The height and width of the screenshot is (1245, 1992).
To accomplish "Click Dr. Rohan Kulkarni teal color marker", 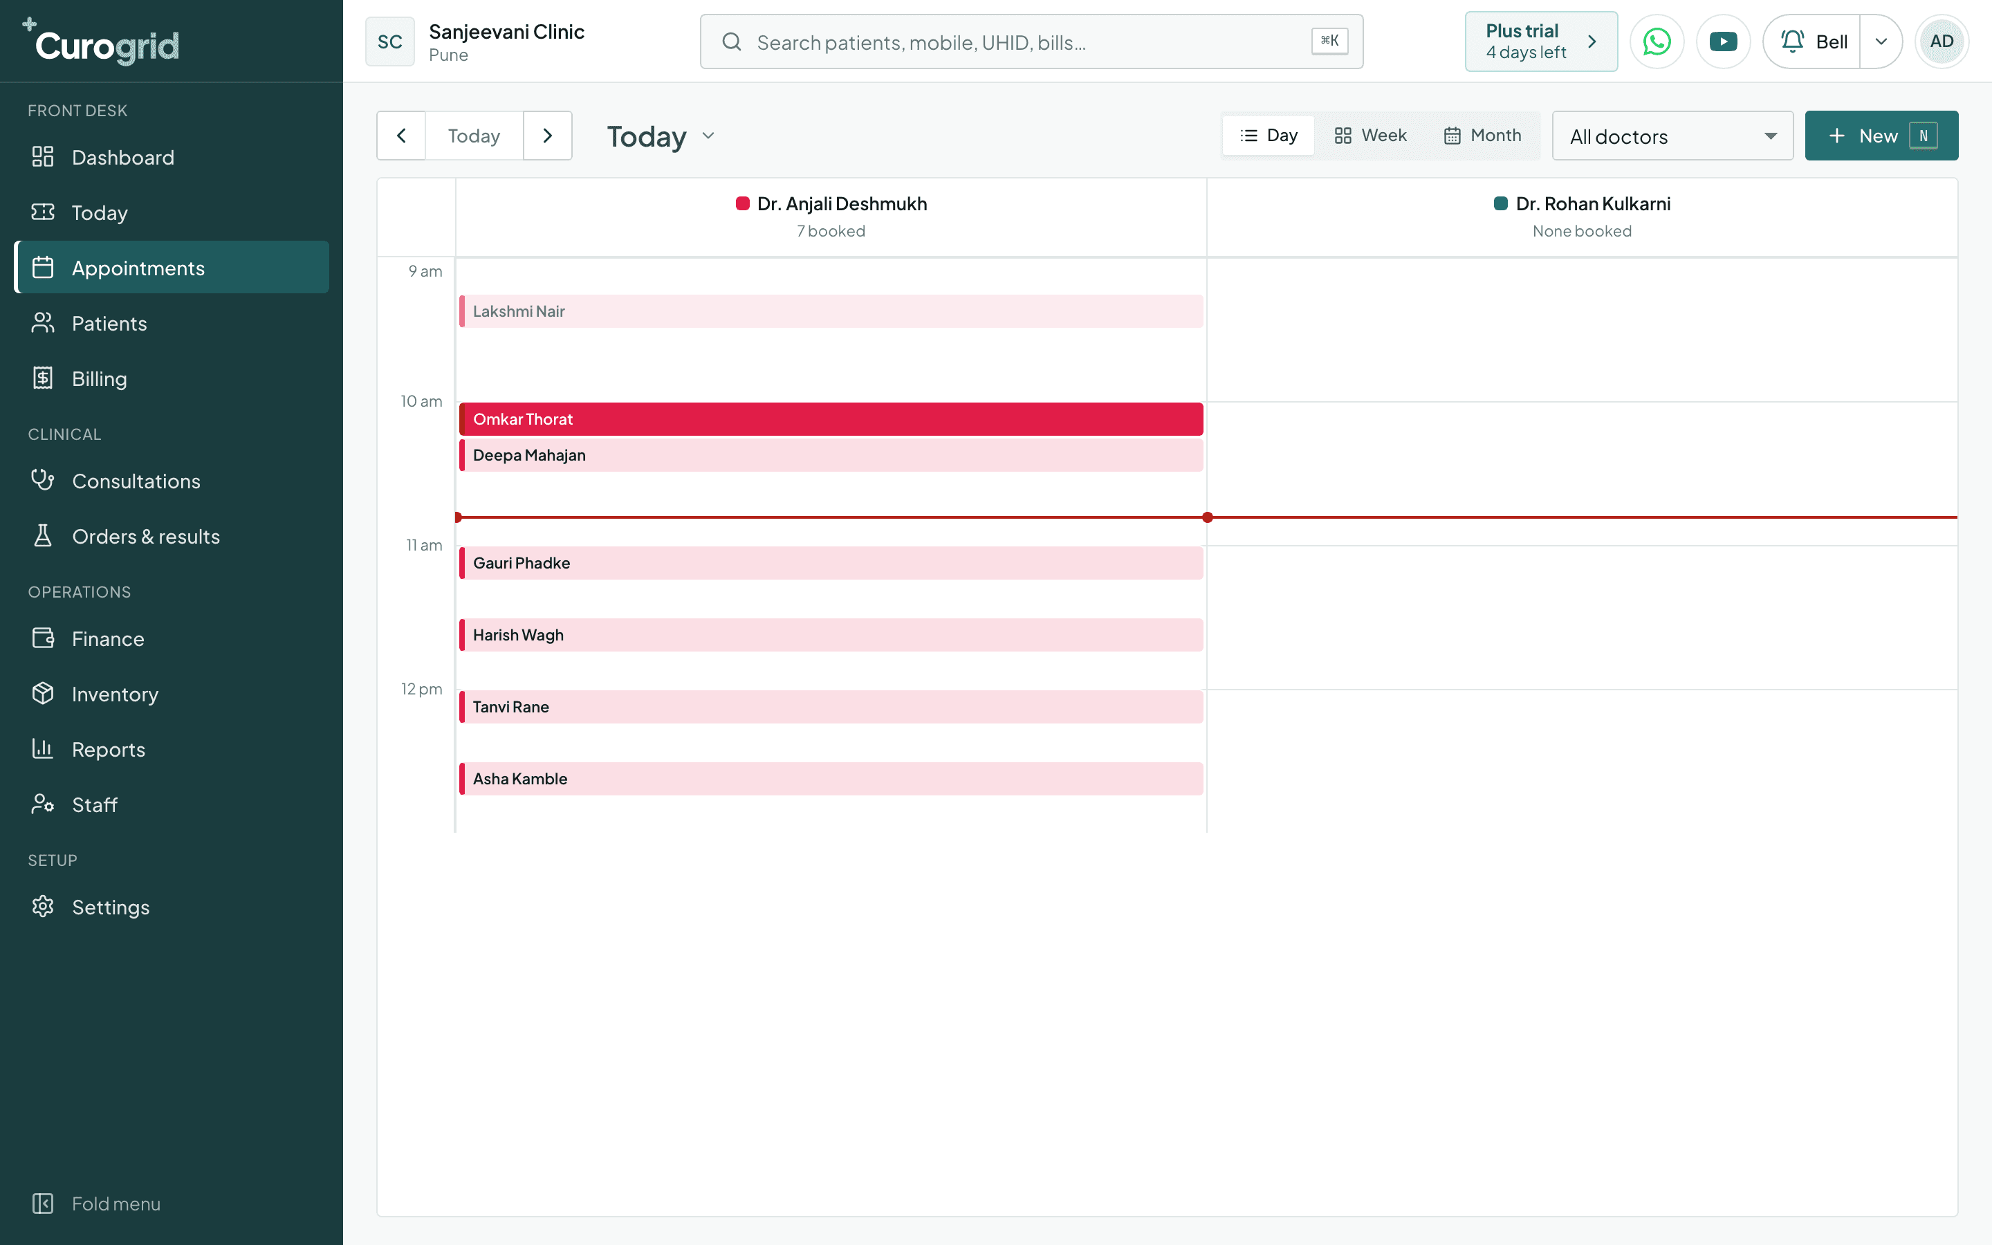I will [x=1501, y=203].
